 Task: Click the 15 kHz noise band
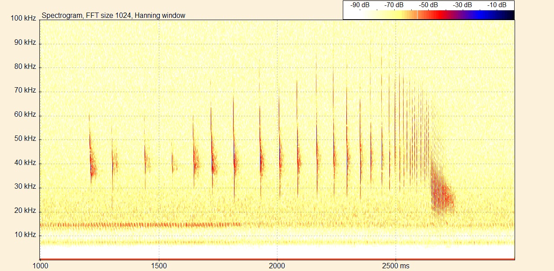point(141,224)
